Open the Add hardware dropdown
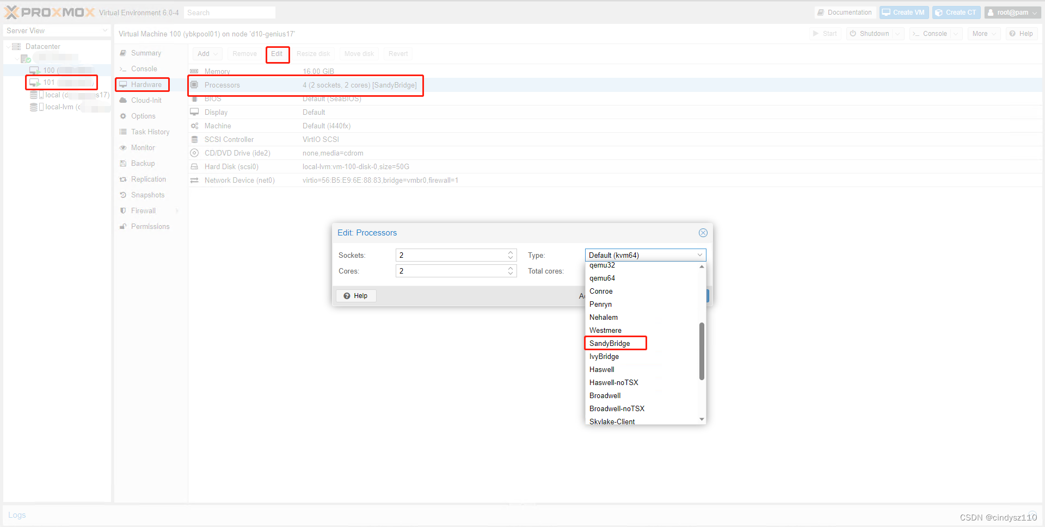 click(207, 53)
